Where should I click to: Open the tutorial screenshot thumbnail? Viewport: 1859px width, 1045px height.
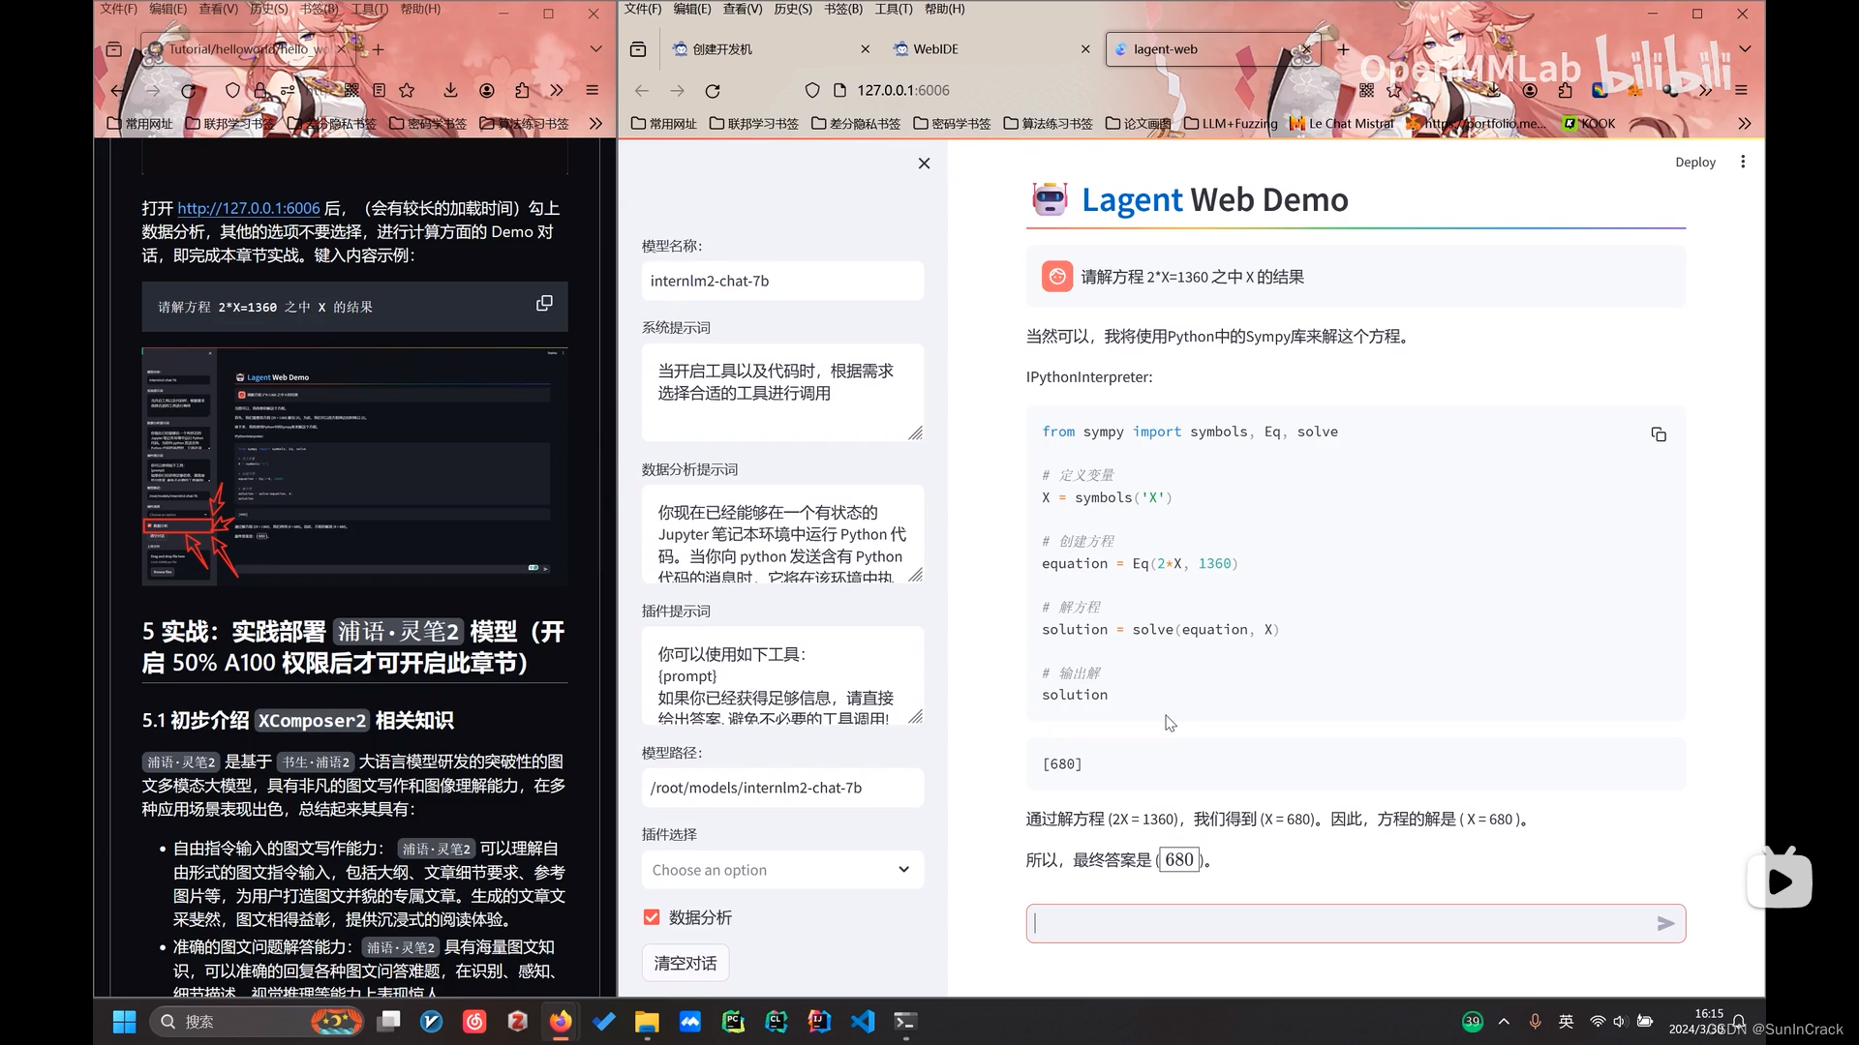(x=354, y=466)
